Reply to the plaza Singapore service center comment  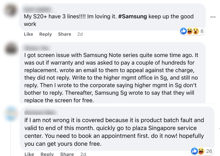click(47, 154)
